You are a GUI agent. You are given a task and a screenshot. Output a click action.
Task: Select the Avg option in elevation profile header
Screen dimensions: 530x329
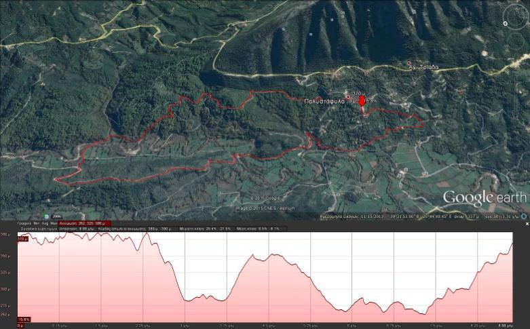click(x=45, y=224)
